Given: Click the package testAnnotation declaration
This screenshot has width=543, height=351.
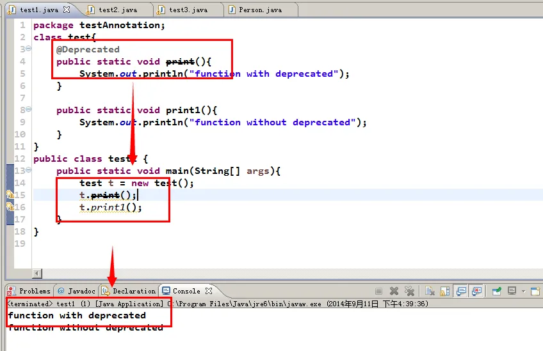Looking at the screenshot, I should 99,25.
